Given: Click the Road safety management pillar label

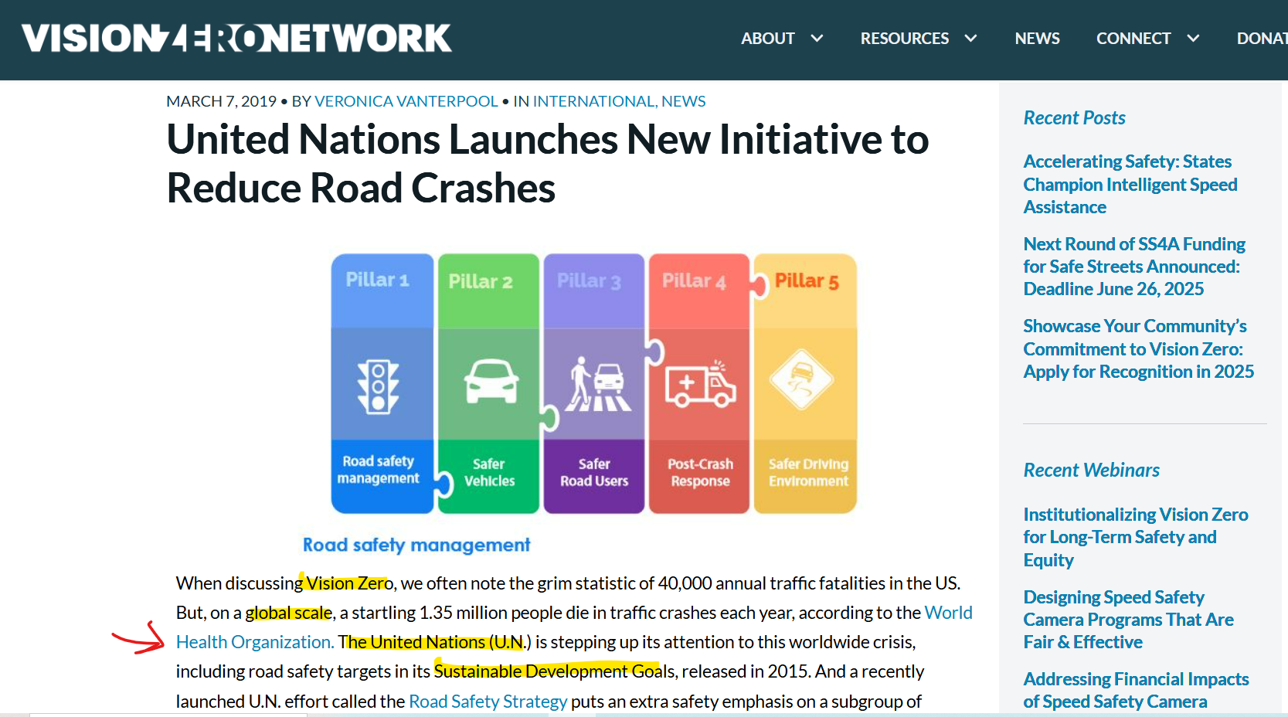Looking at the screenshot, I should pyautogui.click(x=379, y=470).
